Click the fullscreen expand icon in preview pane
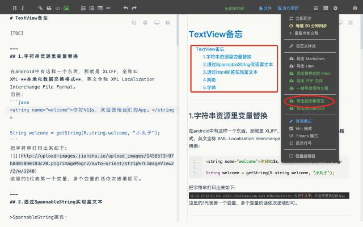This screenshot has width=363, height=227. (351, 23)
